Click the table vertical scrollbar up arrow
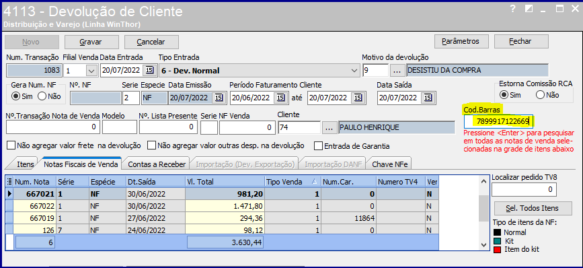The width and height of the screenshot is (583, 268). [483, 182]
